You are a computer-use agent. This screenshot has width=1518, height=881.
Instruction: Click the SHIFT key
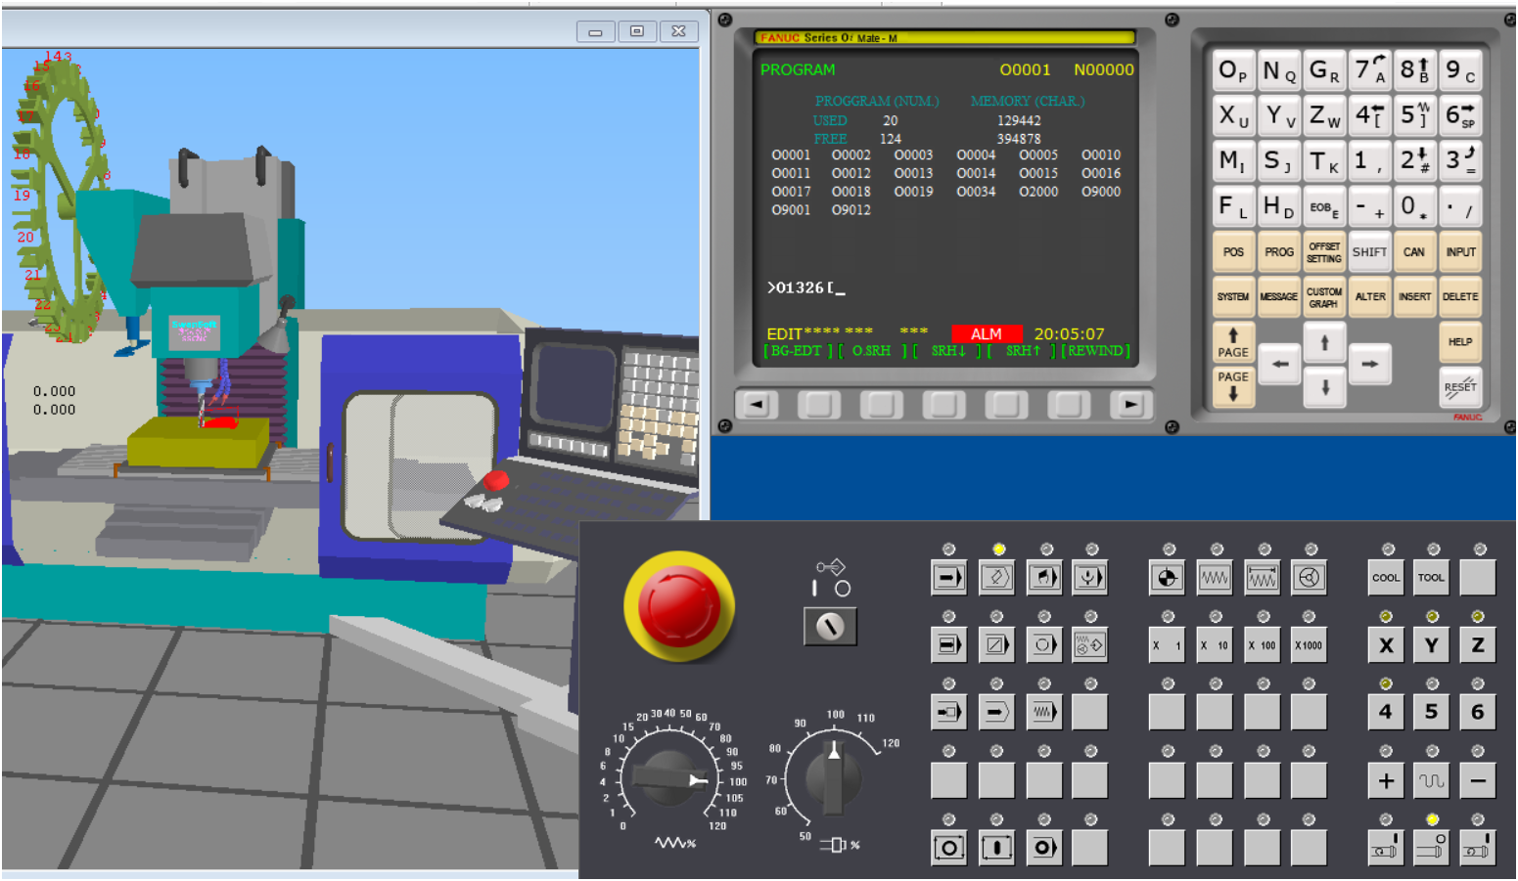coord(1369,251)
